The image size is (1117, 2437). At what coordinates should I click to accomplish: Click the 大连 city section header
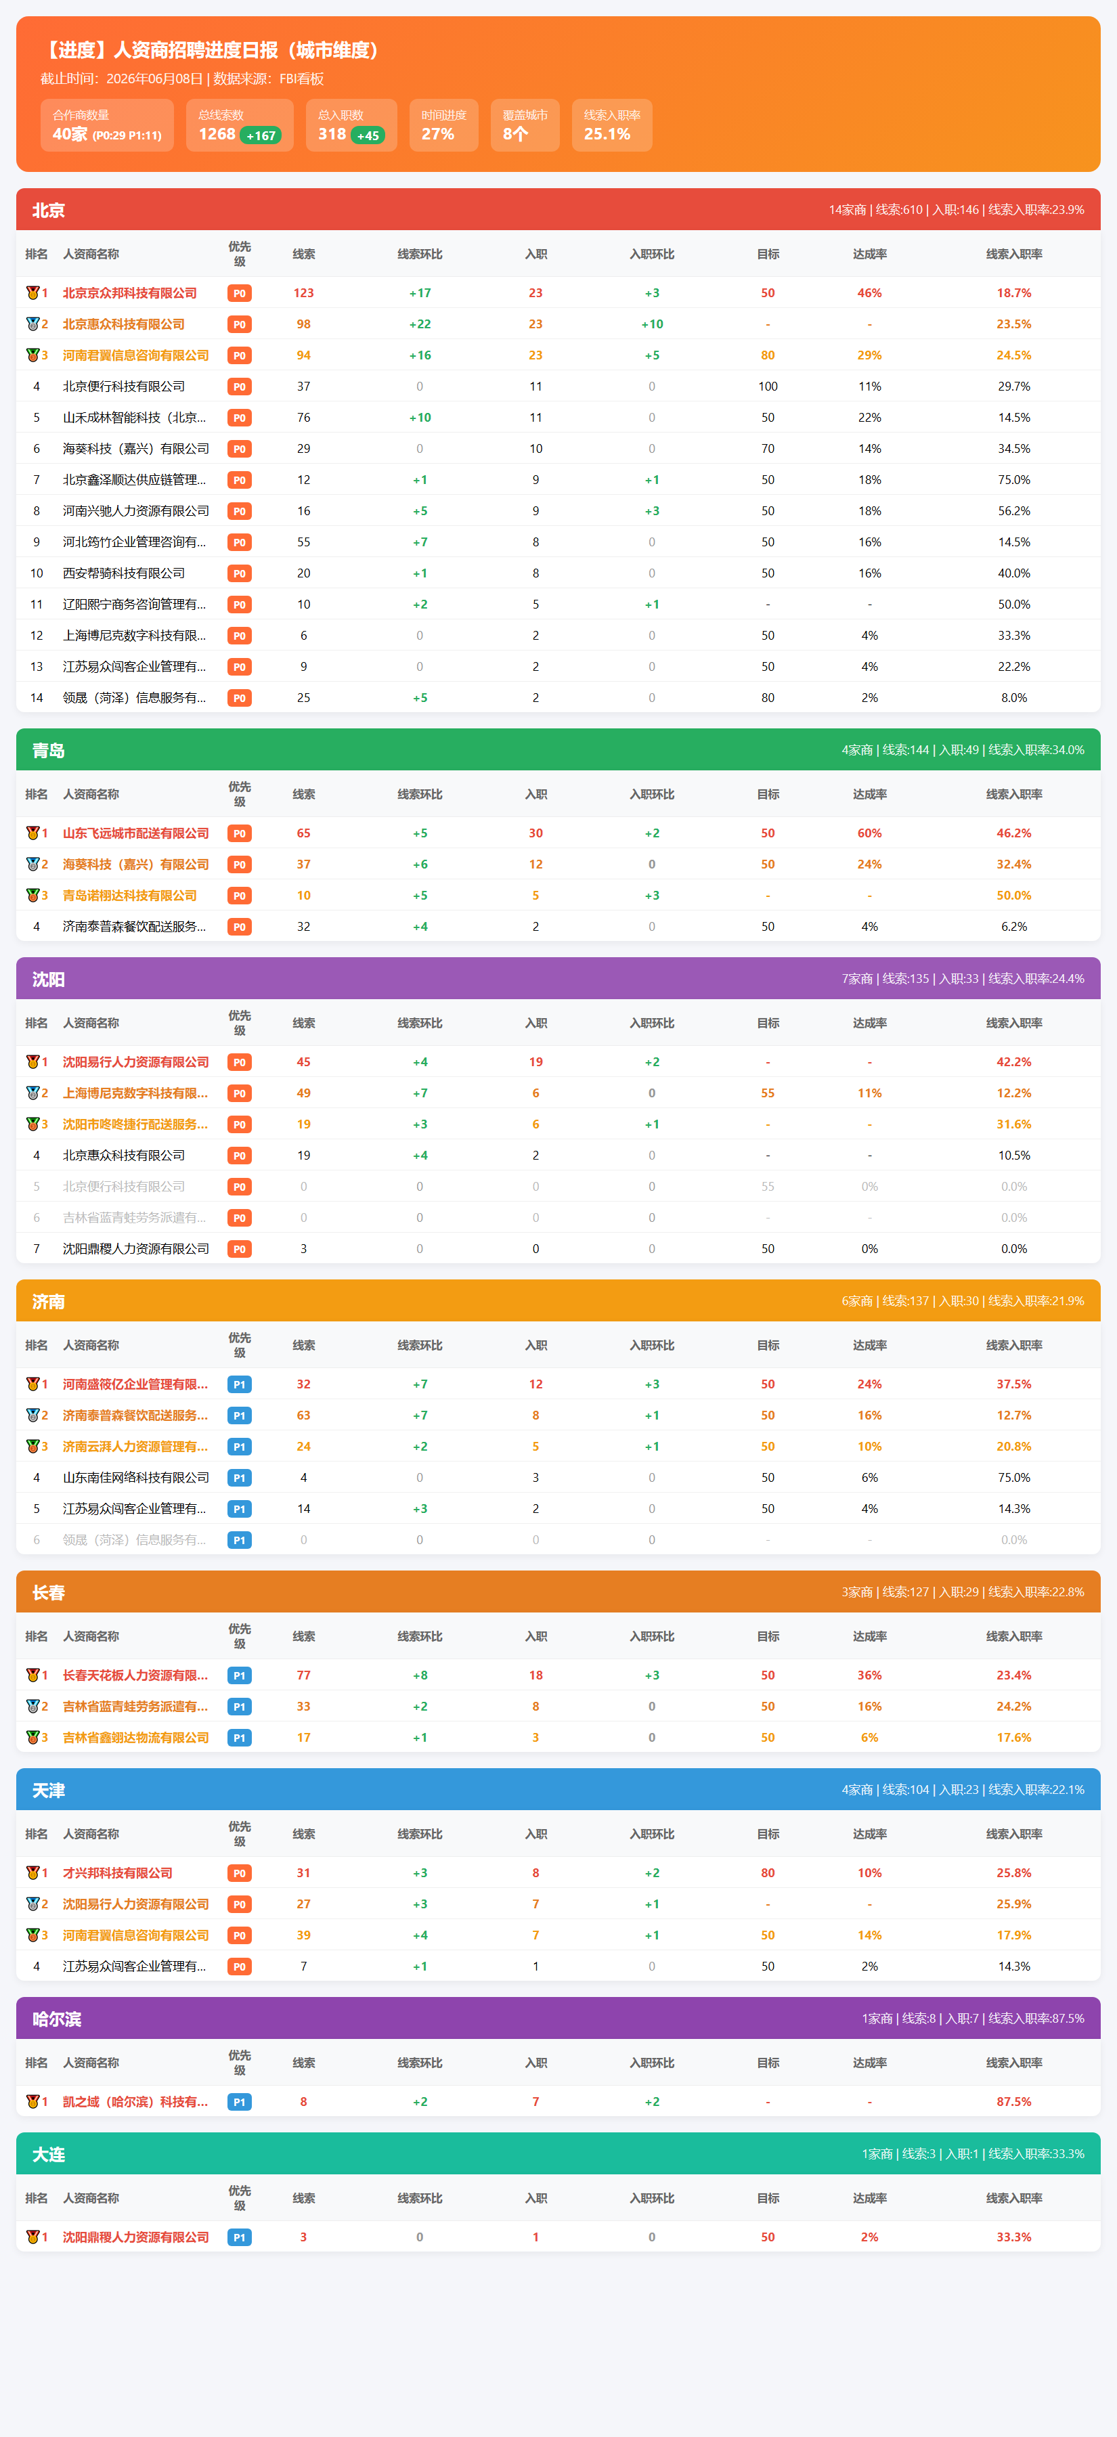tap(558, 2154)
